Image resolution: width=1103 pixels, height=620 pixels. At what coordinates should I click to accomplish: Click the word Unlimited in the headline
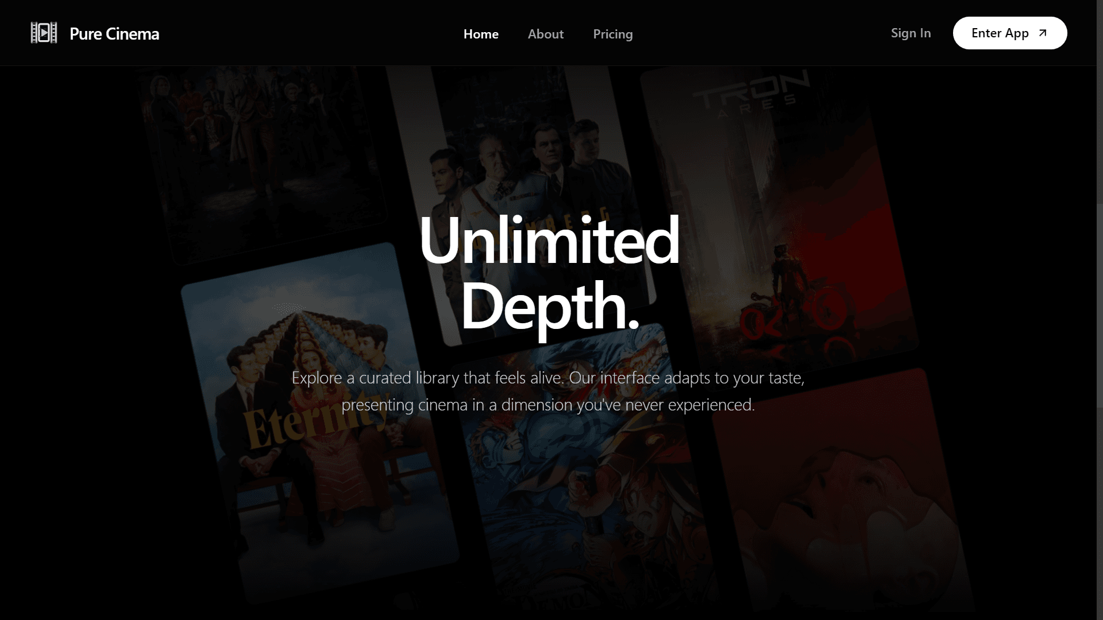(x=549, y=240)
